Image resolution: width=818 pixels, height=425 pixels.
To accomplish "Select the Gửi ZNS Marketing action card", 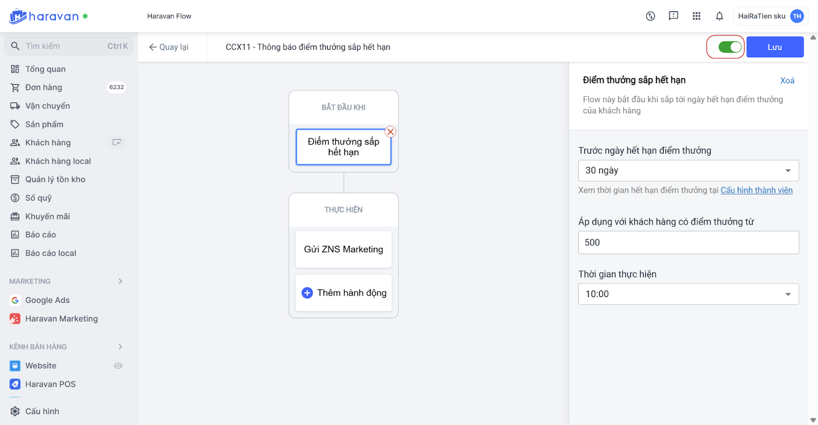I will pos(344,250).
